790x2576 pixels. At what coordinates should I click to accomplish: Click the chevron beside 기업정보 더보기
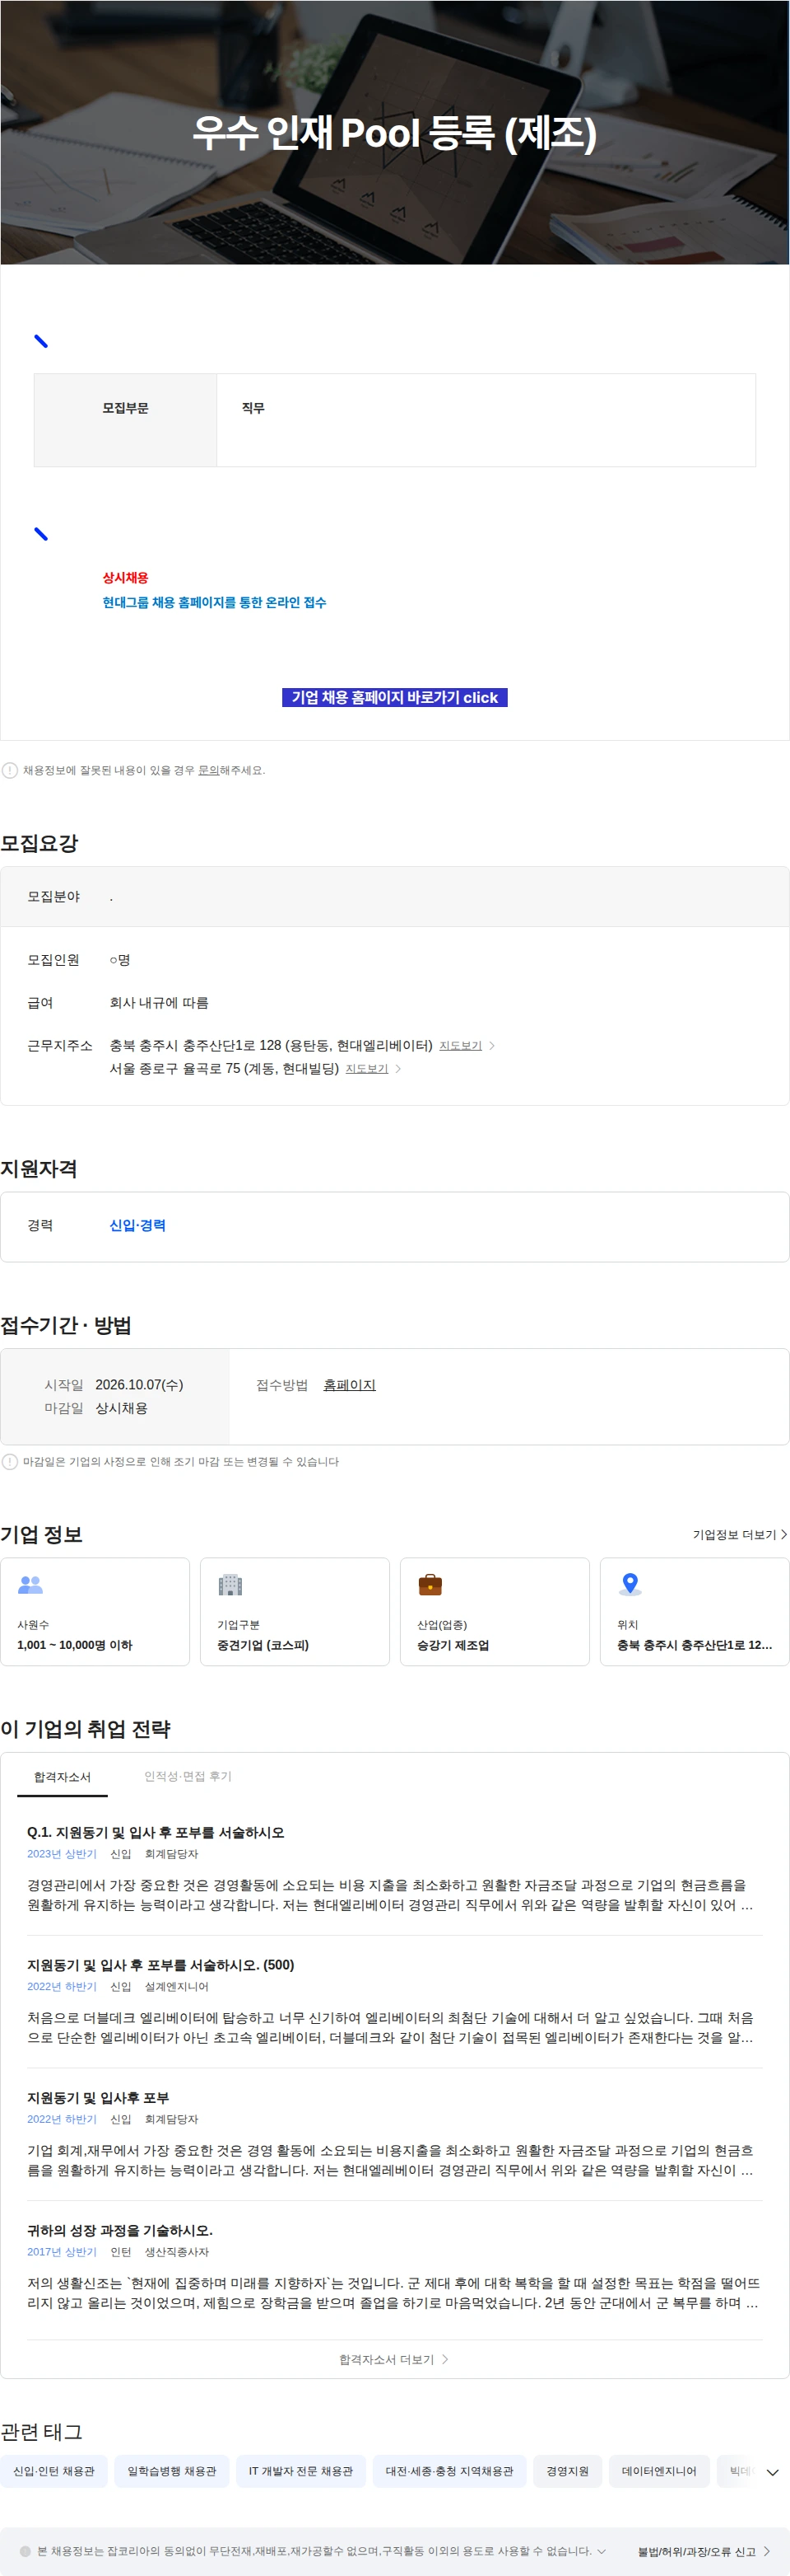[784, 1534]
